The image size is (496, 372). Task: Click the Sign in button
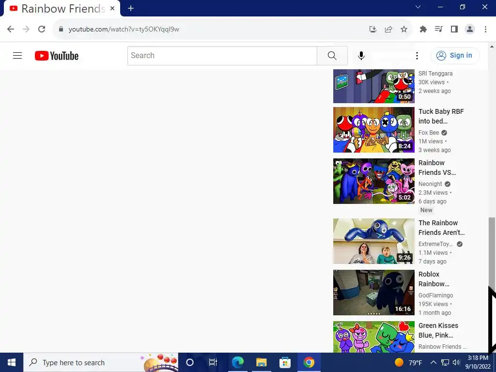tap(455, 55)
